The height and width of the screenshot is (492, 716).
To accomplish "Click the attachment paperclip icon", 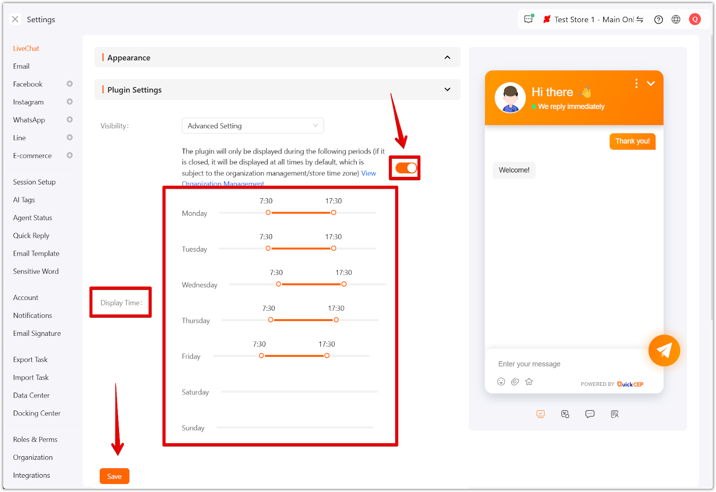I will pos(515,381).
